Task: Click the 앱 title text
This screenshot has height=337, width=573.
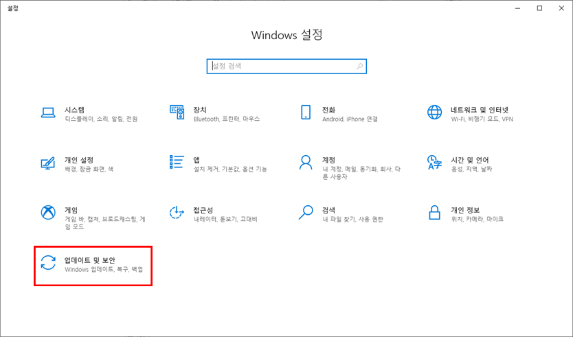Action: pyautogui.click(x=196, y=160)
